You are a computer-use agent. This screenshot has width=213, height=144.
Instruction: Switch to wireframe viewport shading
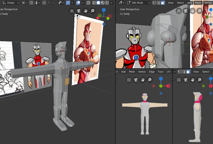94,3
